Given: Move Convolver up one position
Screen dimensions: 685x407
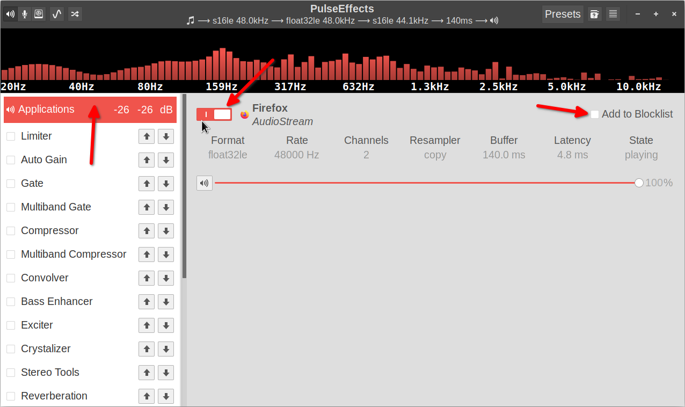Looking at the screenshot, I should pos(147,278).
